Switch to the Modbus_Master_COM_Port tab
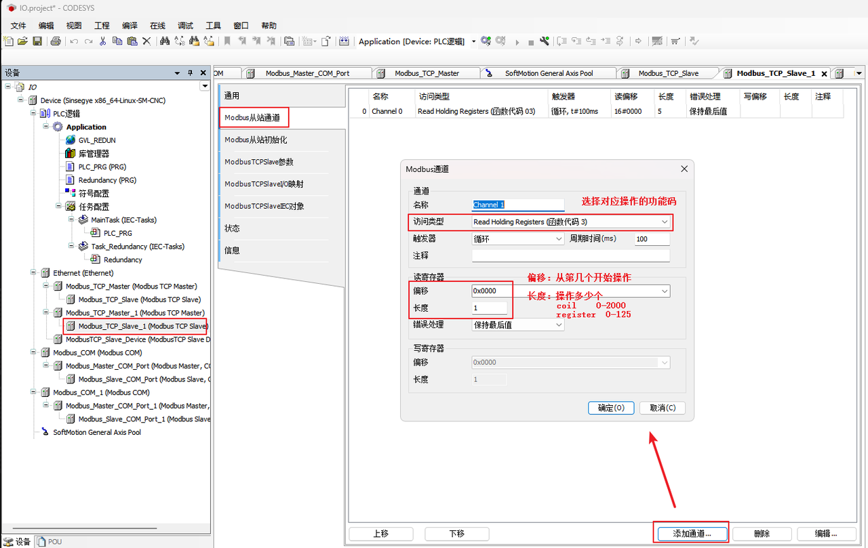The height and width of the screenshot is (548, 868). pos(307,73)
